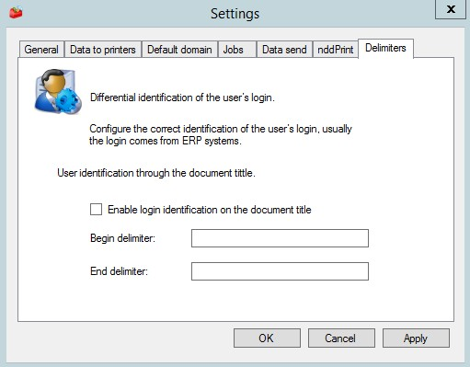Click 'Differential identification of the user's login.' text
The image size is (470, 367).
(182, 97)
